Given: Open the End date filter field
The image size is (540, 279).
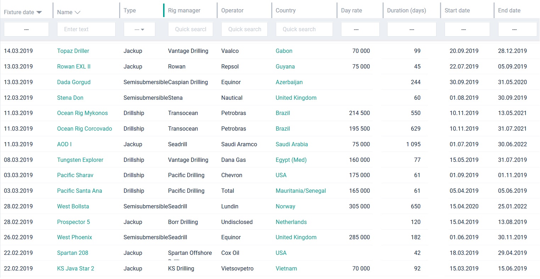Looking at the screenshot, I should pos(517,29).
